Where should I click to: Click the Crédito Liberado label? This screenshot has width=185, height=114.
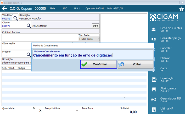coord(11,32)
